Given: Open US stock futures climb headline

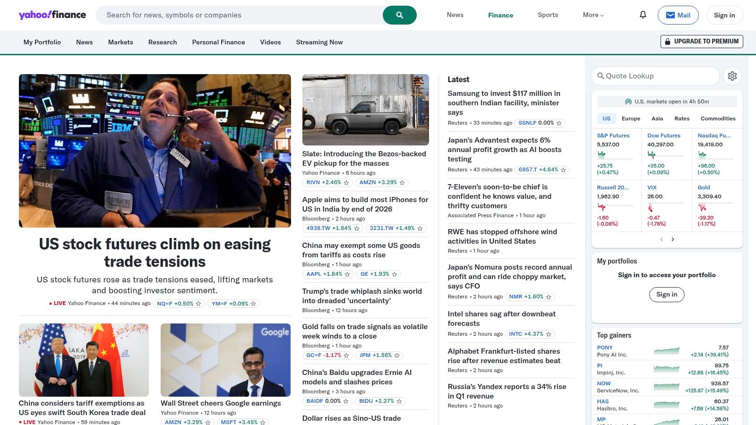Looking at the screenshot, I should (x=155, y=253).
